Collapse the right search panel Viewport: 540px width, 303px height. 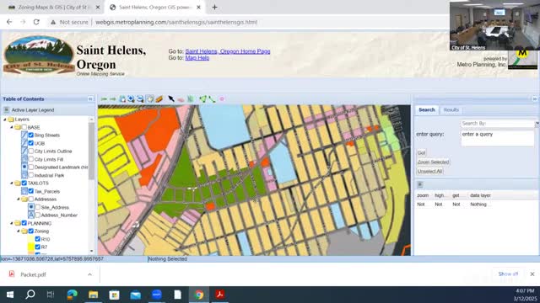pyautogui.click(x=535, y=99)
